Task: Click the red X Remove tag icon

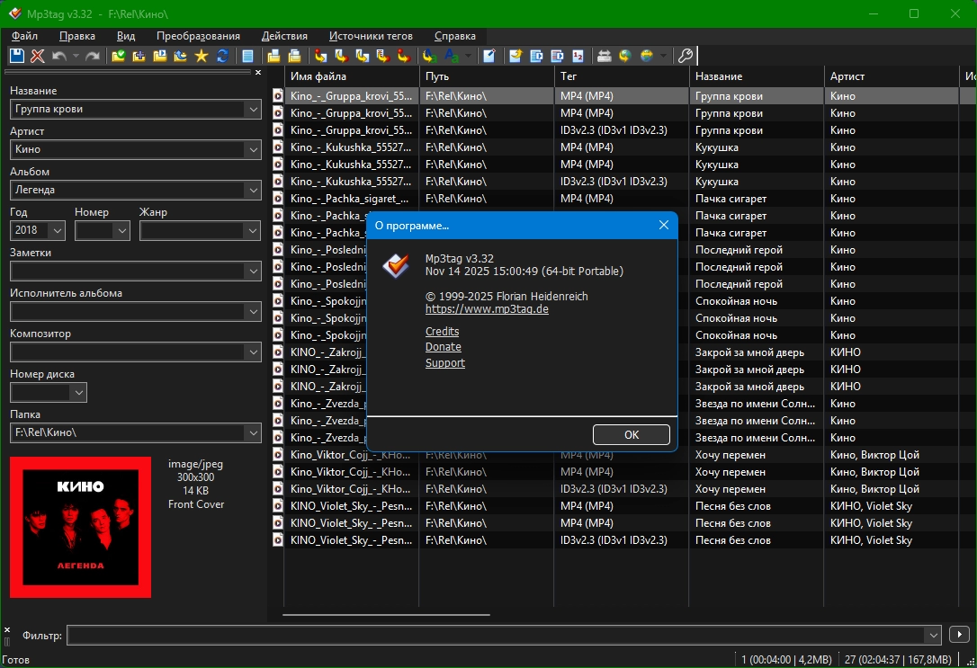Action: coord(38,56)
